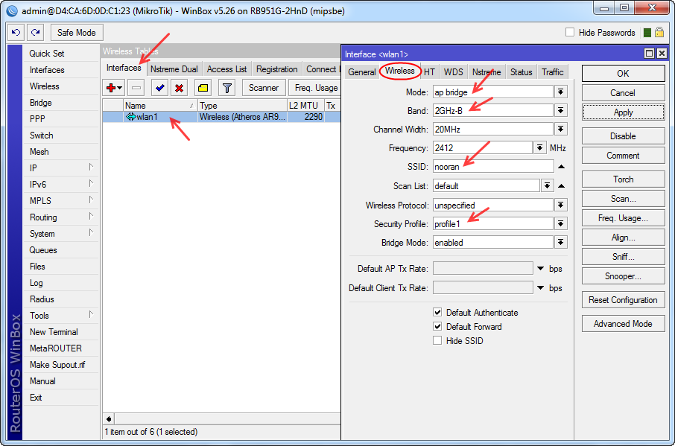Click the red plus add-interface icon
Viewport: 675px width, 446px height.
110,88
